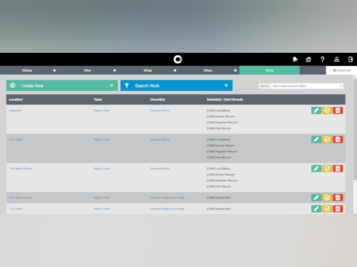Open Freezer/Fridge out of range in Walnut Room row

(x=167, y=198)
